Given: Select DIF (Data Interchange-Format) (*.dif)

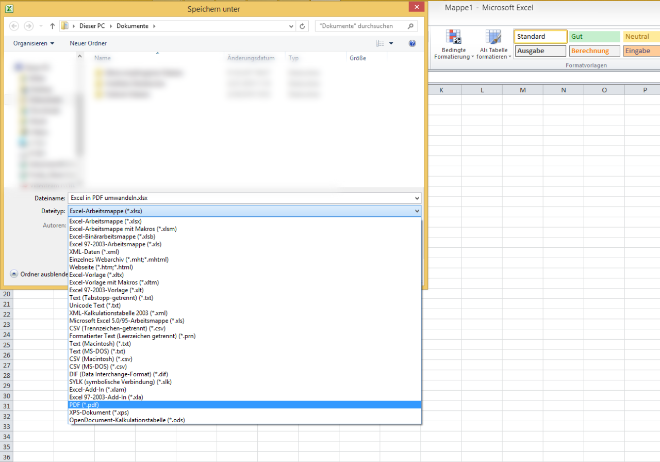Looking at the screenshot, I should [x=245, y=374].
